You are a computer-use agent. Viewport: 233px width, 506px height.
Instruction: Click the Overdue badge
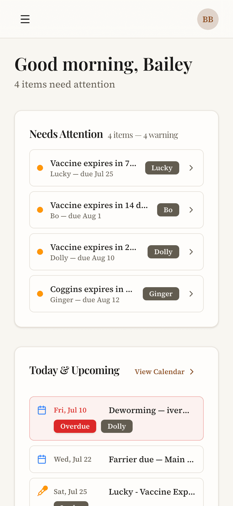coord(75,426)
